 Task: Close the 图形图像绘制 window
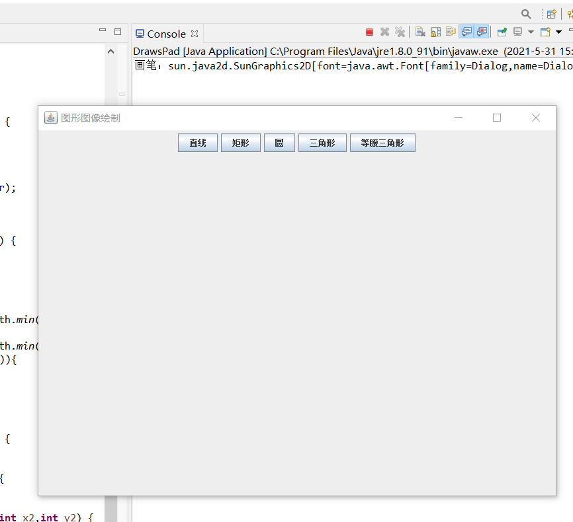pos(536,118)
